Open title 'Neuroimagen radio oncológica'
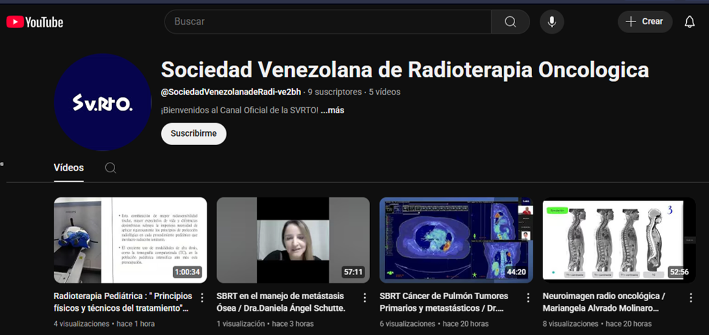The width and height of the screenshot is (709, 335). (604, 302)
